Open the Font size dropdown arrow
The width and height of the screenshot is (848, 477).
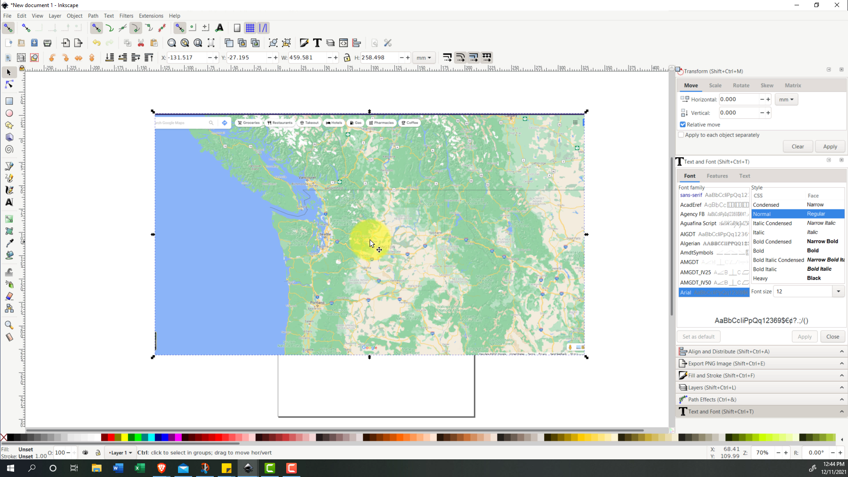838,291
